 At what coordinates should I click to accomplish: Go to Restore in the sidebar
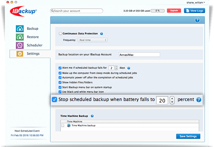(x=33, y=37)
